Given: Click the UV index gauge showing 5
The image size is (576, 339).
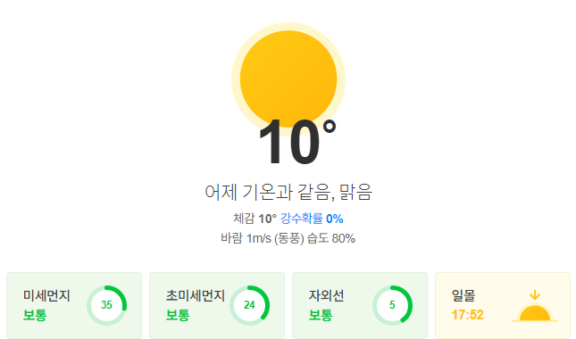Looking at the screenshot, I should [392, 305].
